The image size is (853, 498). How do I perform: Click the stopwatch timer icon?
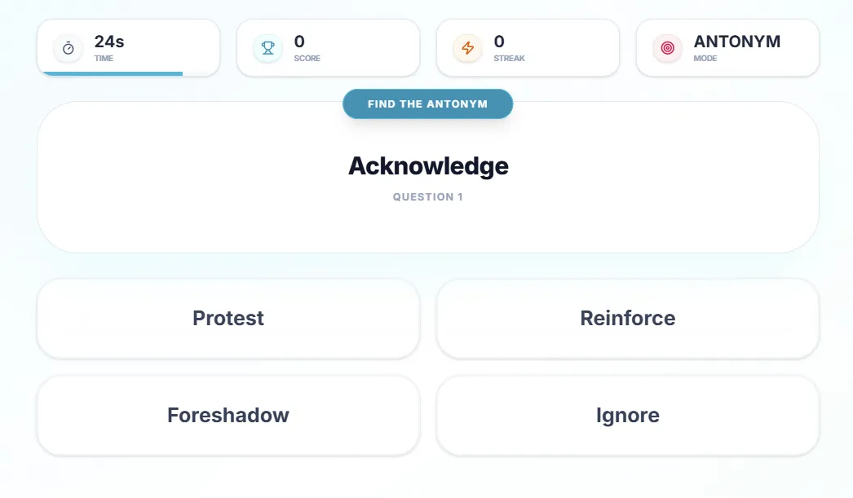pyautogui.click(x=68, y=48)
